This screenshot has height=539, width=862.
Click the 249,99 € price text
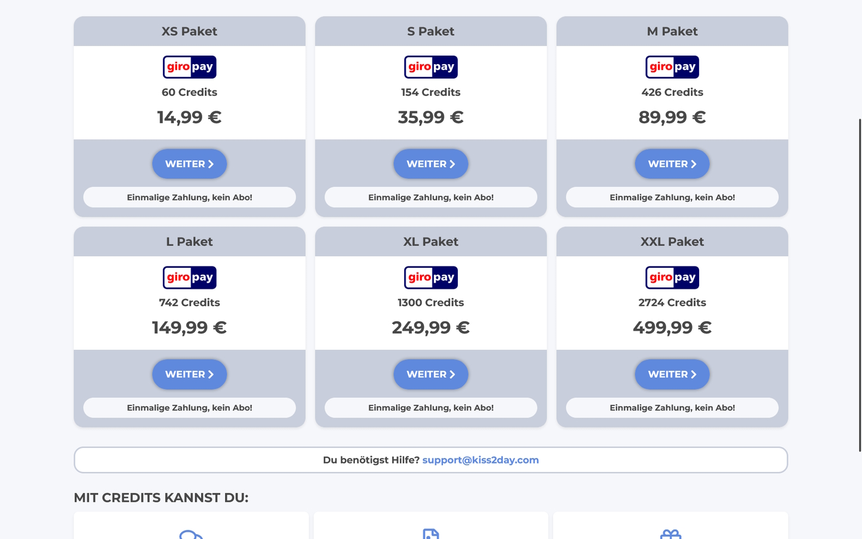click(430, 328)
